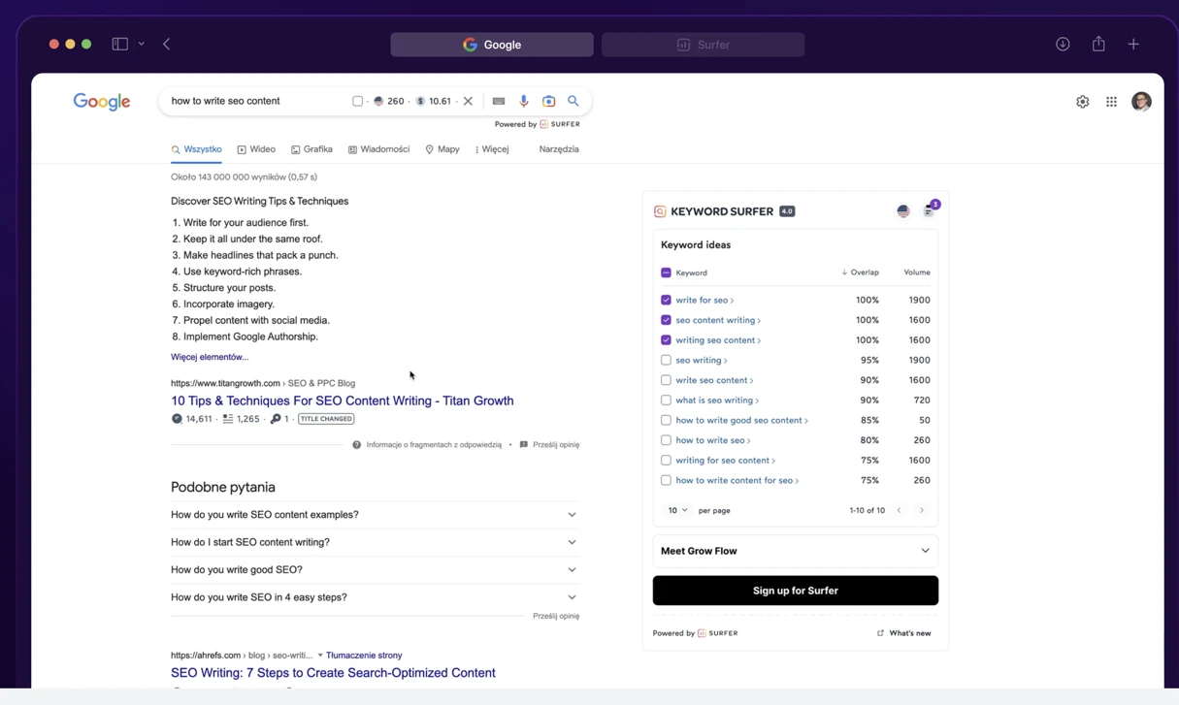Click the TITLE CHANGED badge
Image resolution: width=1179 pixels, height=705 pixels.
pyautogui.click(x=326, y=419)
